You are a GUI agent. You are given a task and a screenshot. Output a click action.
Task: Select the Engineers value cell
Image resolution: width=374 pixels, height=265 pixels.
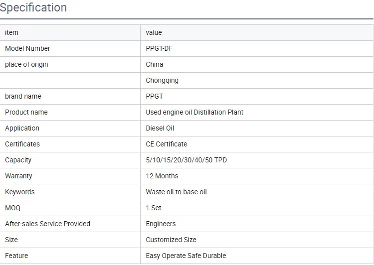tap(257, 224)
